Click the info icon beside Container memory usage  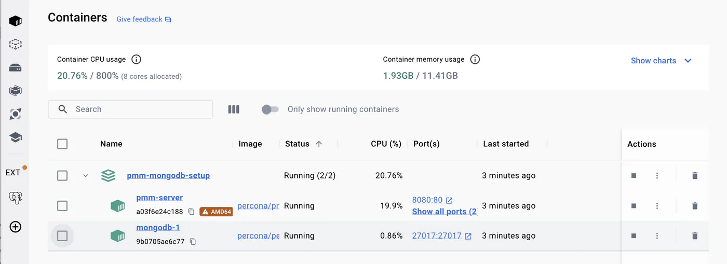click(475, 60)
